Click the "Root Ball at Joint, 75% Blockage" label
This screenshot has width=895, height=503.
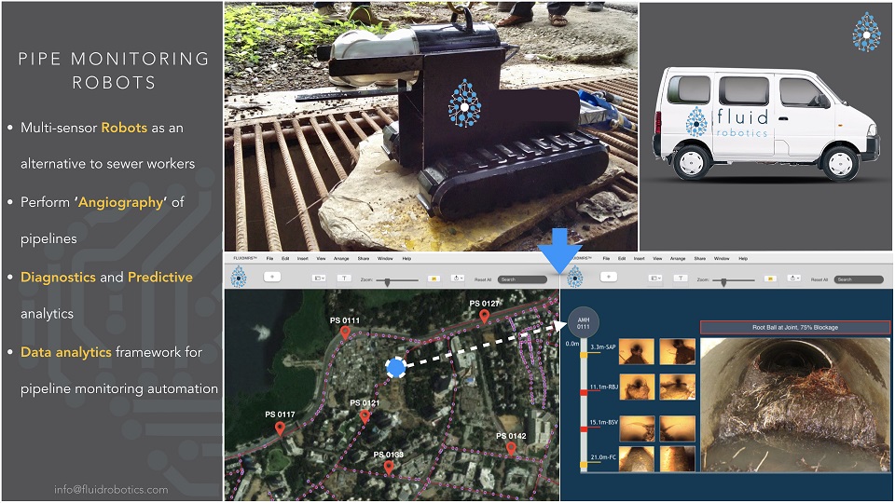click(x=795, y=327)
